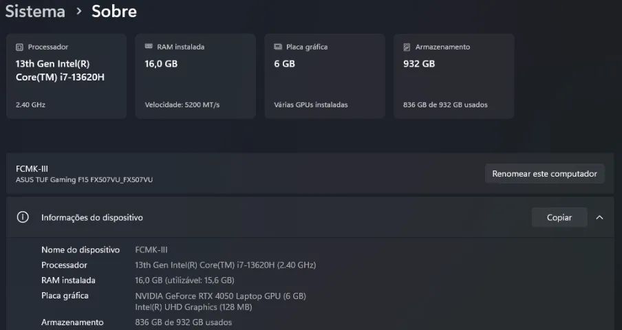
Task: Select the 'RAM instalada' label in device info list
Action: point(68,280)
